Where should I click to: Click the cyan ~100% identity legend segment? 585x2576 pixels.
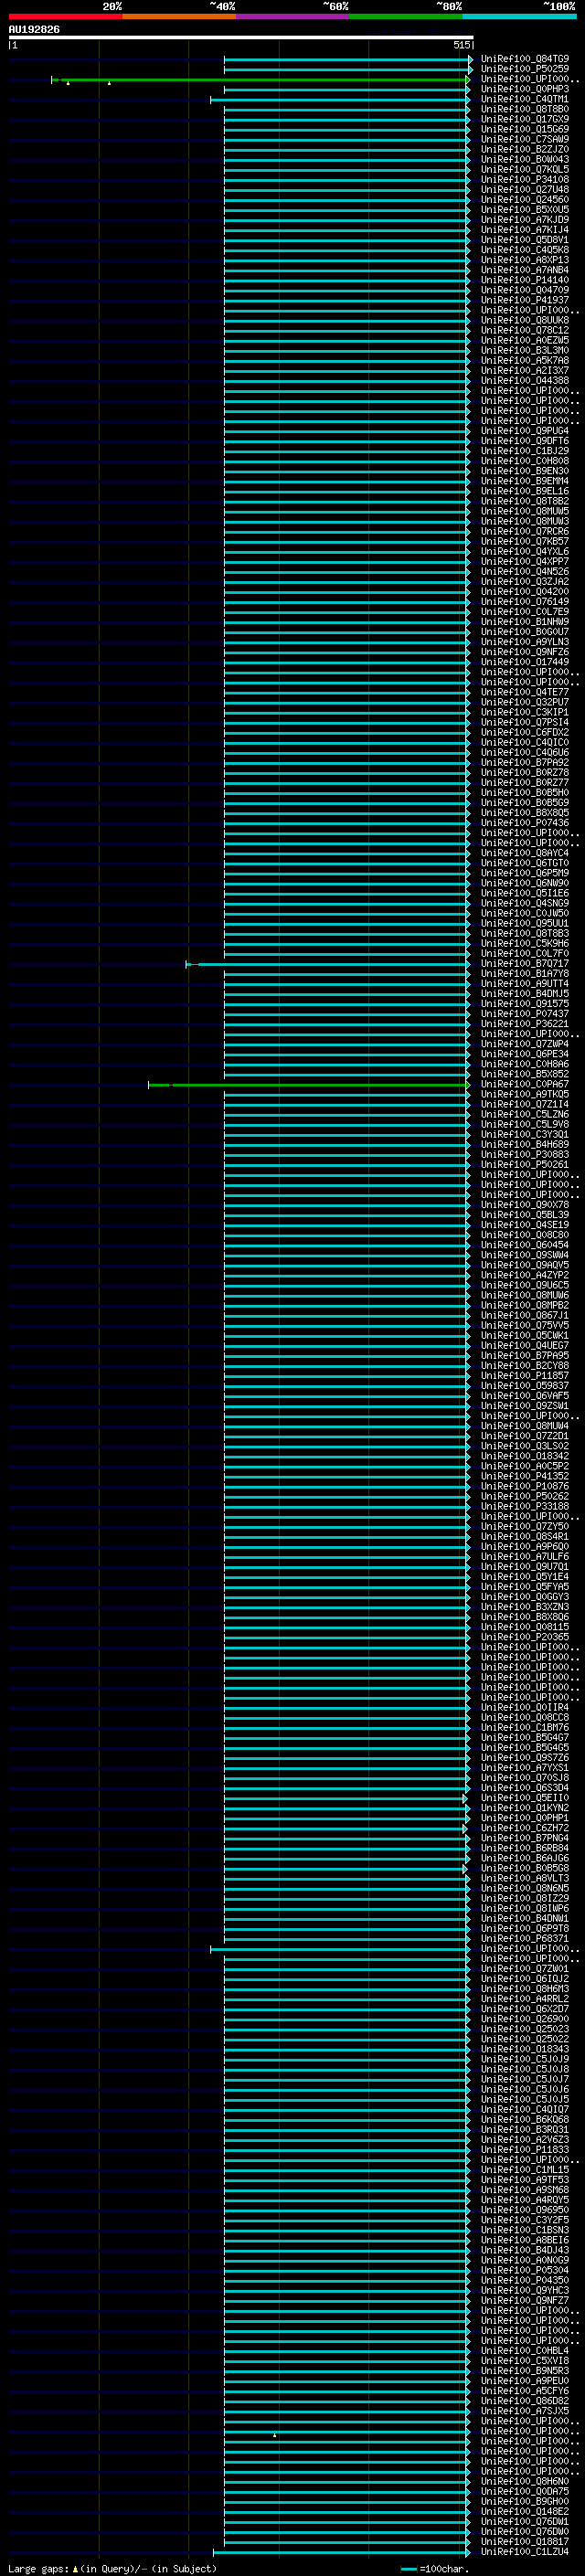519,16
